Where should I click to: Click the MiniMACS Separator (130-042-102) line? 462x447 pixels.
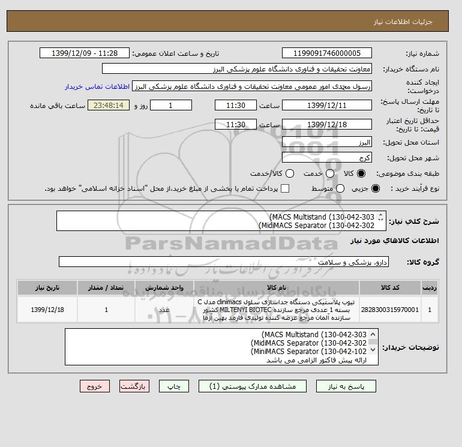(x=308, y=352)
